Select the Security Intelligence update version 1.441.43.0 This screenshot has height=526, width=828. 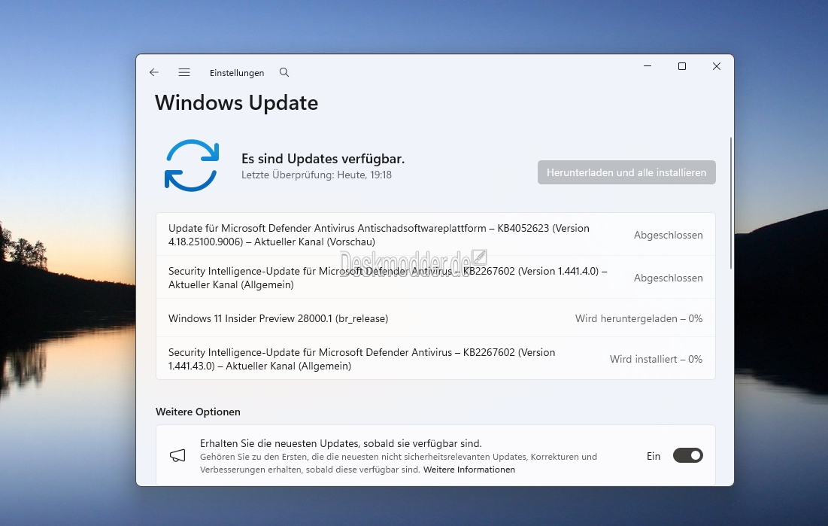362,359
